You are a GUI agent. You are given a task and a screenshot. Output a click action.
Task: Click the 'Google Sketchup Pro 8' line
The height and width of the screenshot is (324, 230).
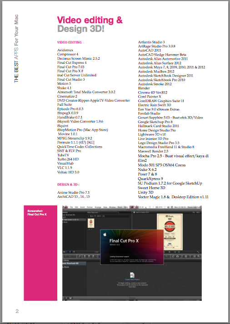click(x=155, y=122)
